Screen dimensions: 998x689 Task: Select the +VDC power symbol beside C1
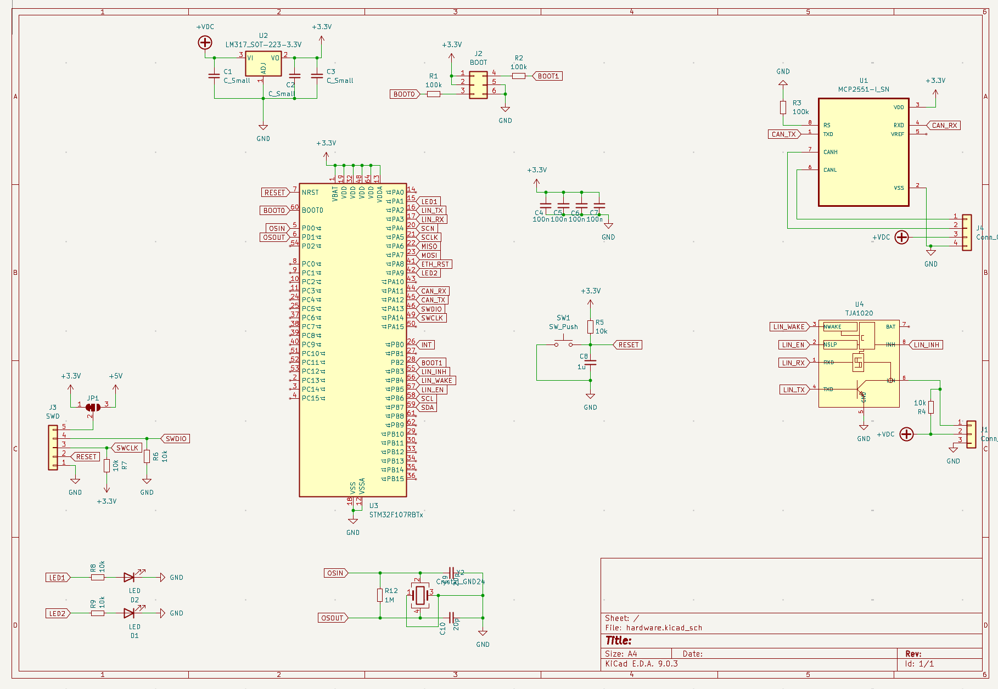(205, 42)
